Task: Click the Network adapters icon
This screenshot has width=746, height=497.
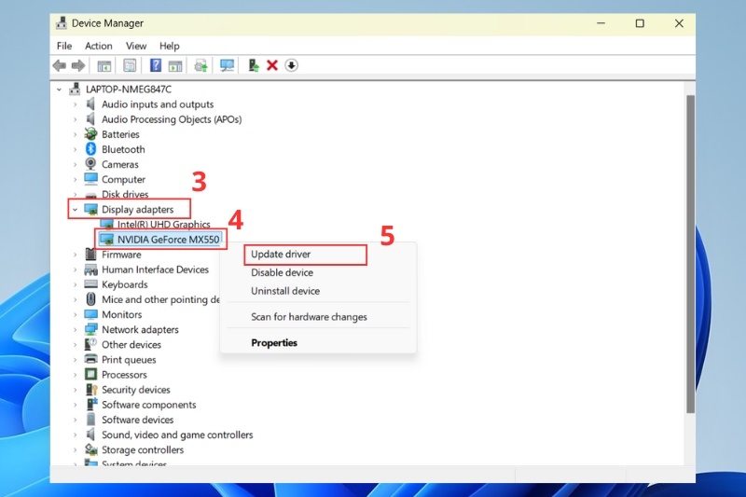Action: 90,329
